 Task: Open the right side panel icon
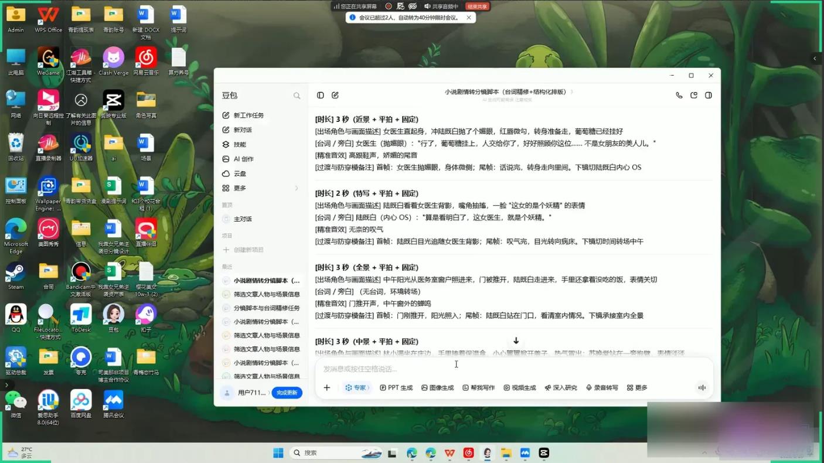coord(709,95)
